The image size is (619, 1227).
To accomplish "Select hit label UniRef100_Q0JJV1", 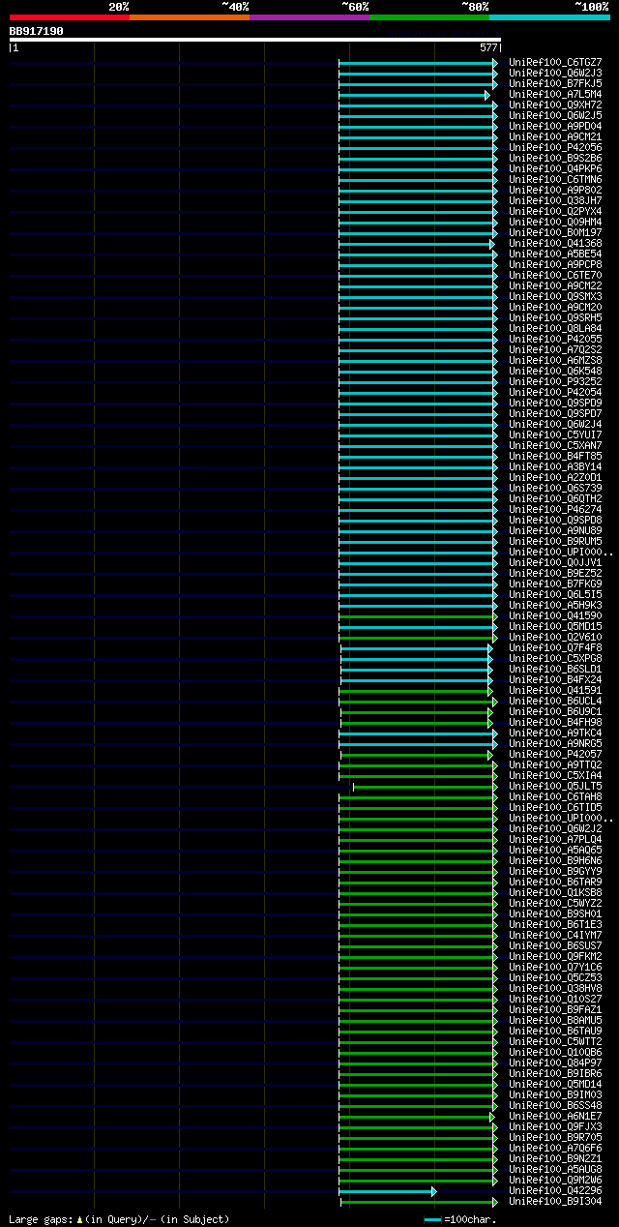I will tap(555, 563).
